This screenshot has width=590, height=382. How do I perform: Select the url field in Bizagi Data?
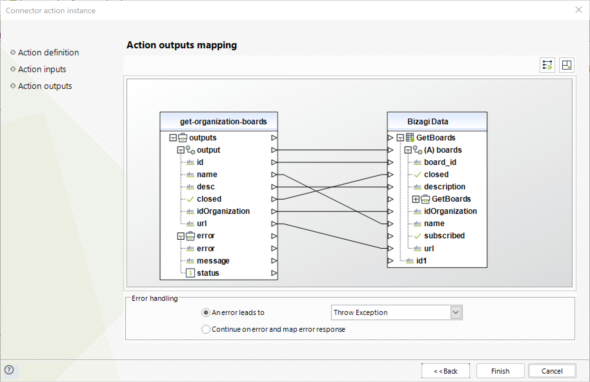click(429, 248)
